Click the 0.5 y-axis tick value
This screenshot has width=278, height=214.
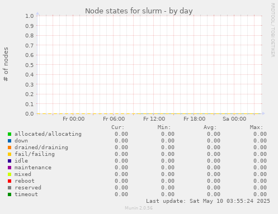click(x=30, y=65)
